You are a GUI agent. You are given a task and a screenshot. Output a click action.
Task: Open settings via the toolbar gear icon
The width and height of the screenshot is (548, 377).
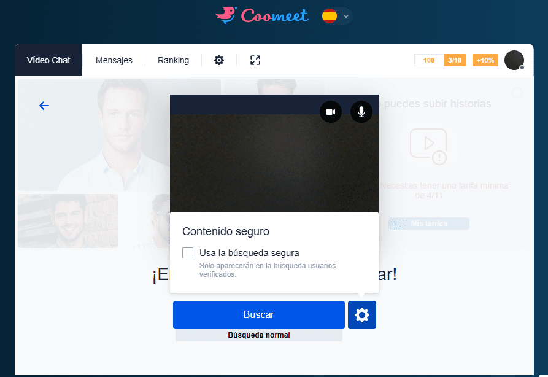[x=219, y=60]
